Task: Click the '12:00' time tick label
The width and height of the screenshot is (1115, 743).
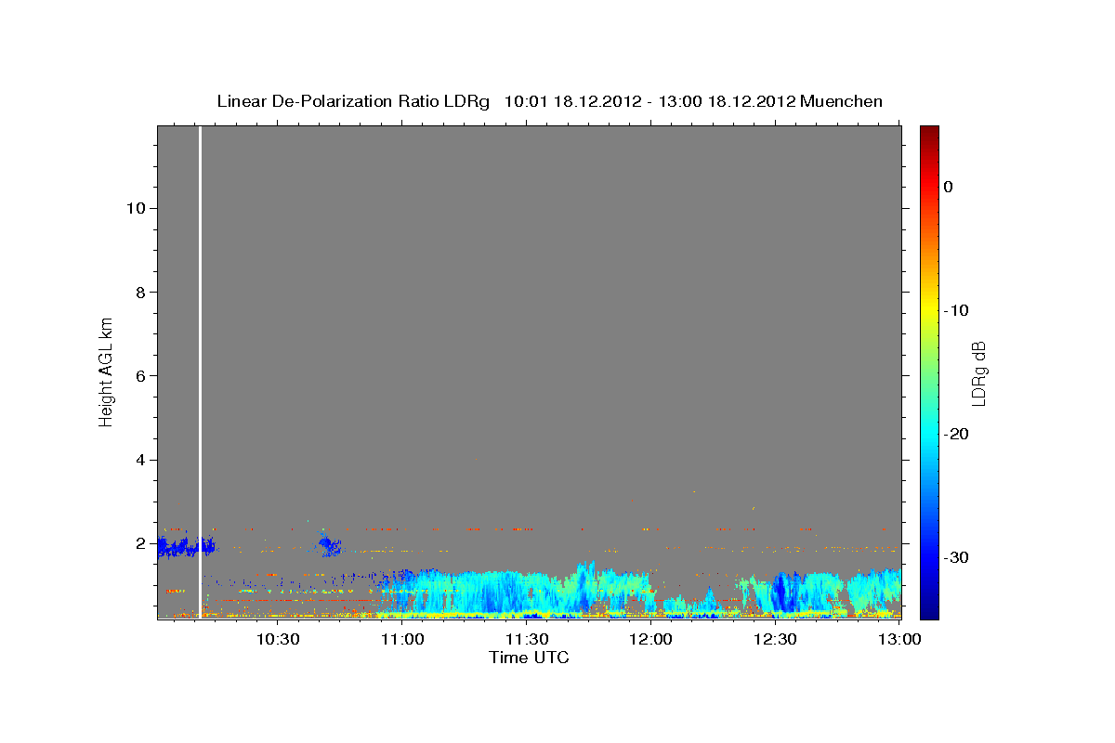Action: pyautogui.click(x=651, y=640)
